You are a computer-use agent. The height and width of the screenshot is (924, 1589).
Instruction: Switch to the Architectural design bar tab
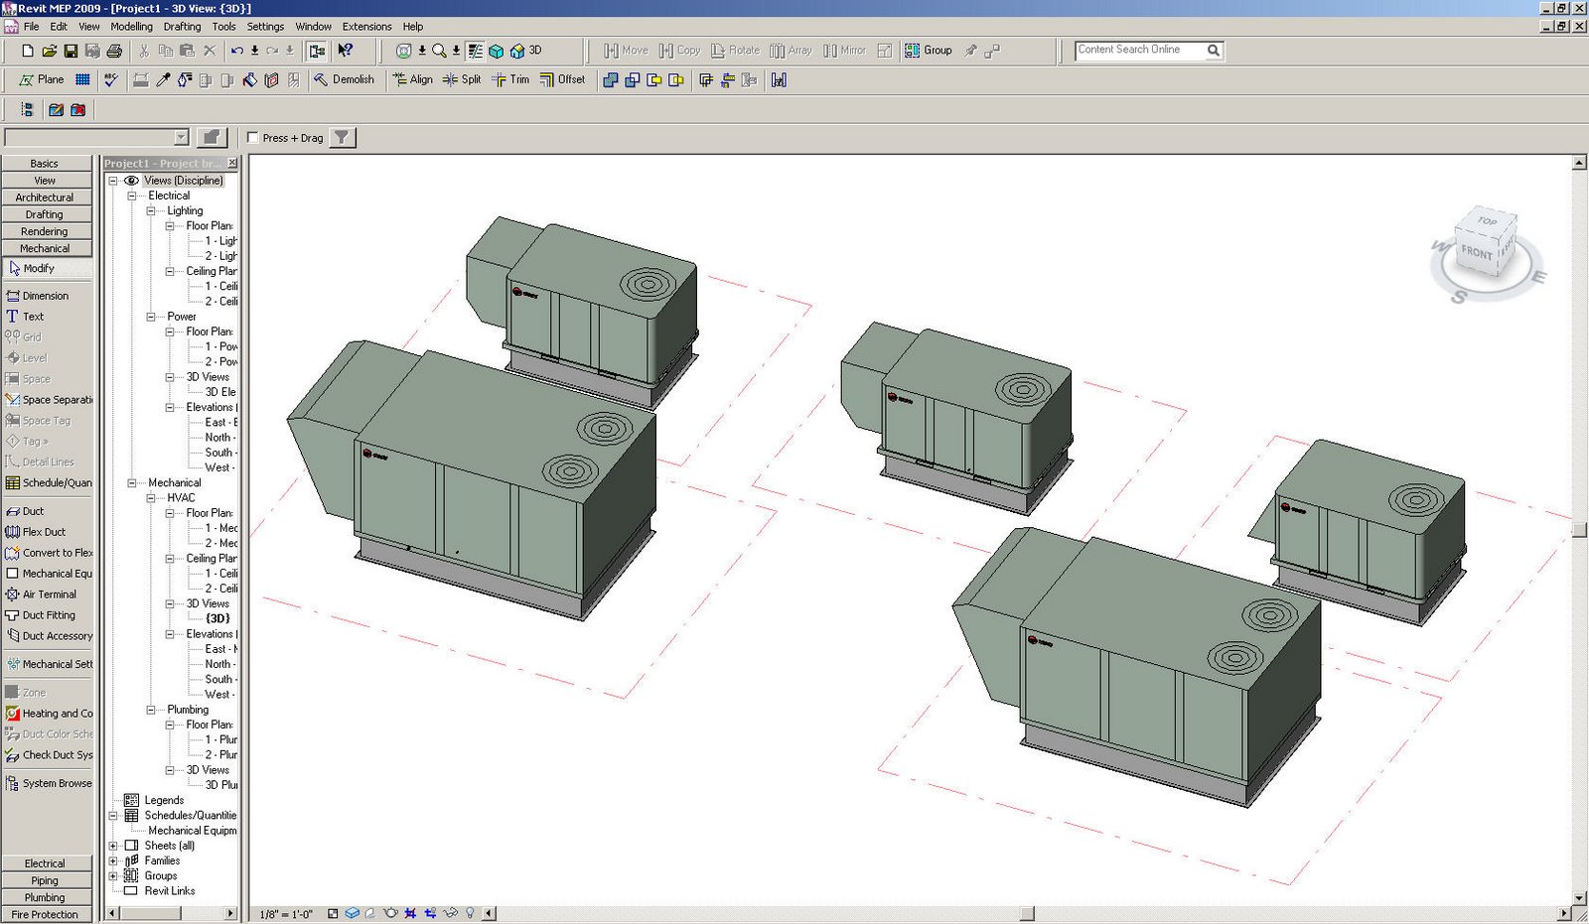[x=45, y=198]
